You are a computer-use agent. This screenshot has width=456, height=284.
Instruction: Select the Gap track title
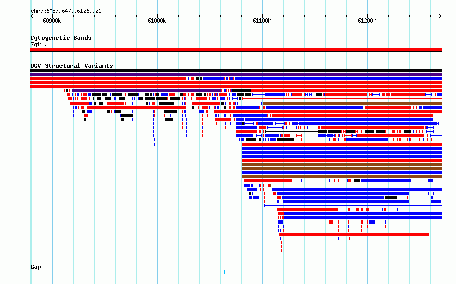point(36,267)
